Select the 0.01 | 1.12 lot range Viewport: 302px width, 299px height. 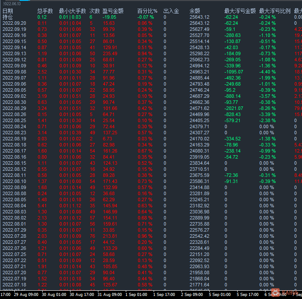point(70,206)
